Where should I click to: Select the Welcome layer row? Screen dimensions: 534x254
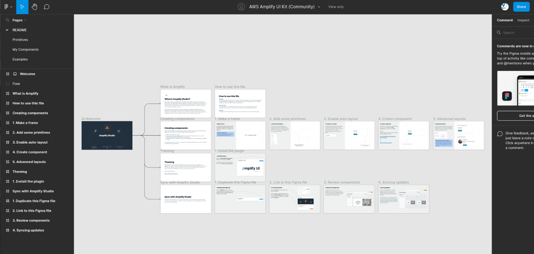tap(37, 74)
